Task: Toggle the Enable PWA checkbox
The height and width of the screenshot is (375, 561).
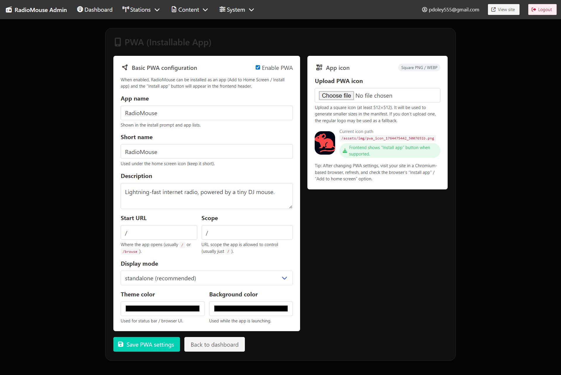Action: [x=258, y=68]
